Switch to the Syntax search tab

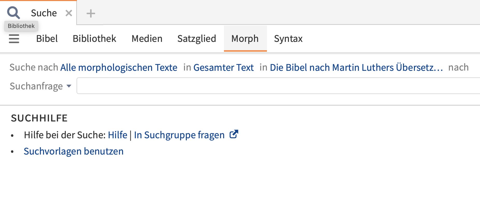[x=288, y=39]
